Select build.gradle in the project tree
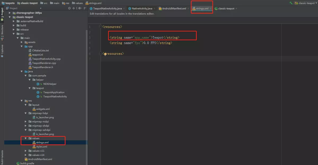The height and width of the screenshot is (165, 318). click(25, 163)
